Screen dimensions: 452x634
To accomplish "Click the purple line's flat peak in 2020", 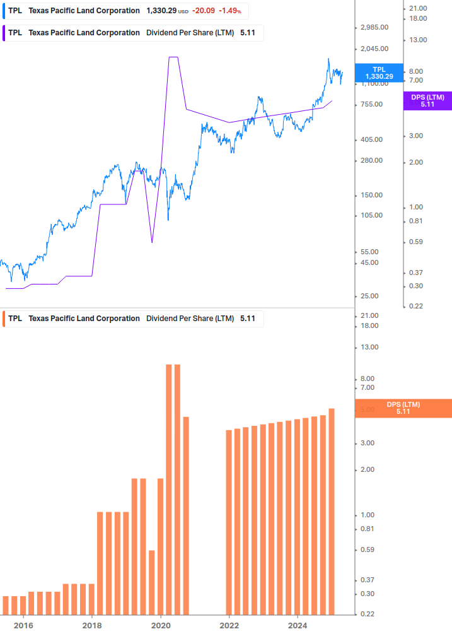I will pos(173,57).
